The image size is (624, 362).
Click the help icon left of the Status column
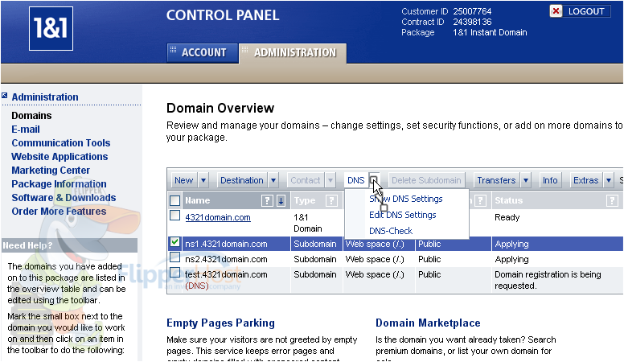coord(481,201)
